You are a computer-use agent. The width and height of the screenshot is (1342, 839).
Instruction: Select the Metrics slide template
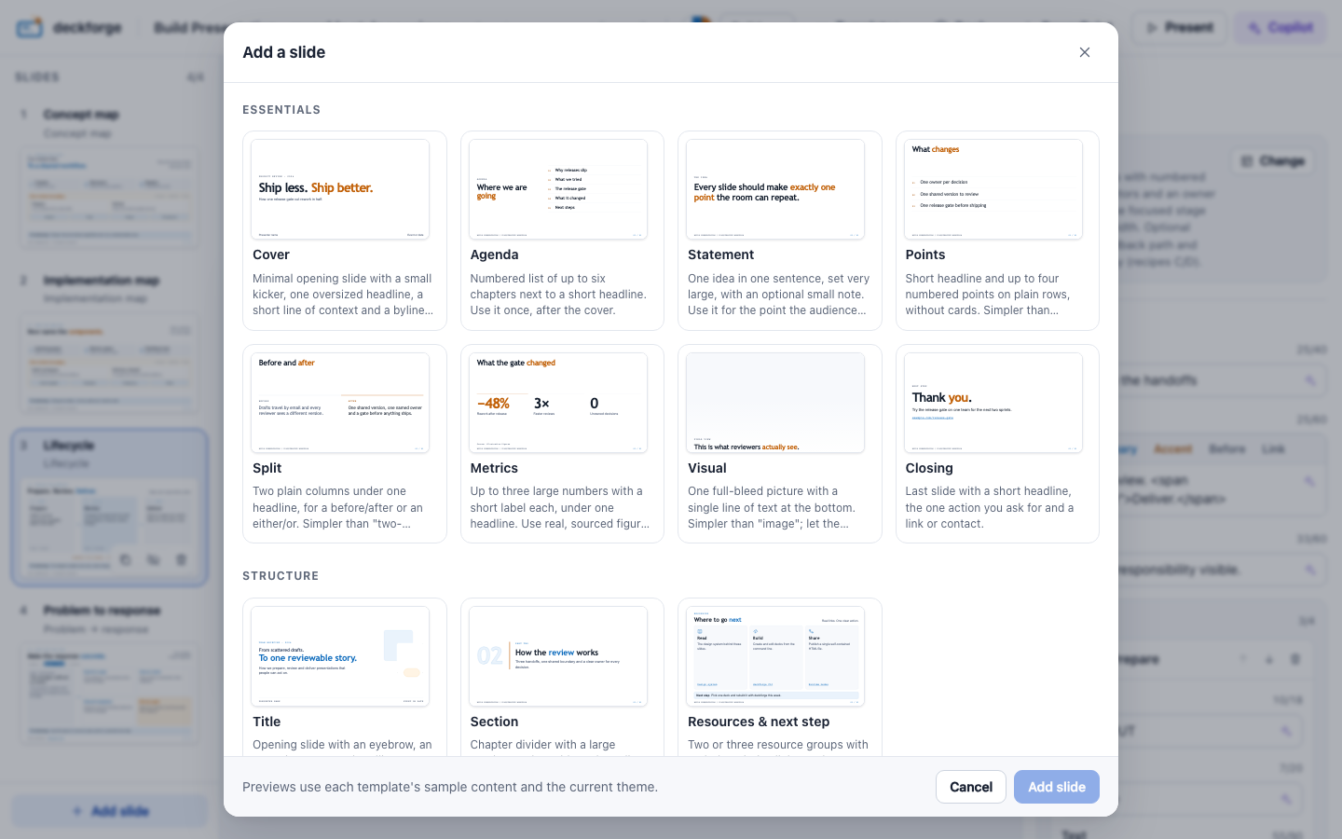562,444
